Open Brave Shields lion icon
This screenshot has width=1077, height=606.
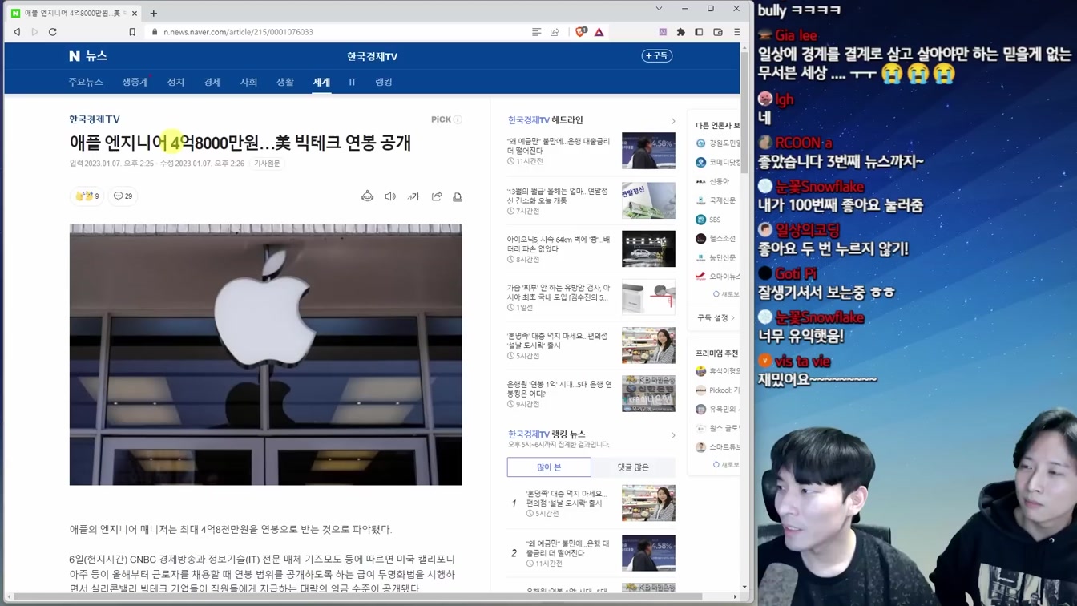[581, 32]
